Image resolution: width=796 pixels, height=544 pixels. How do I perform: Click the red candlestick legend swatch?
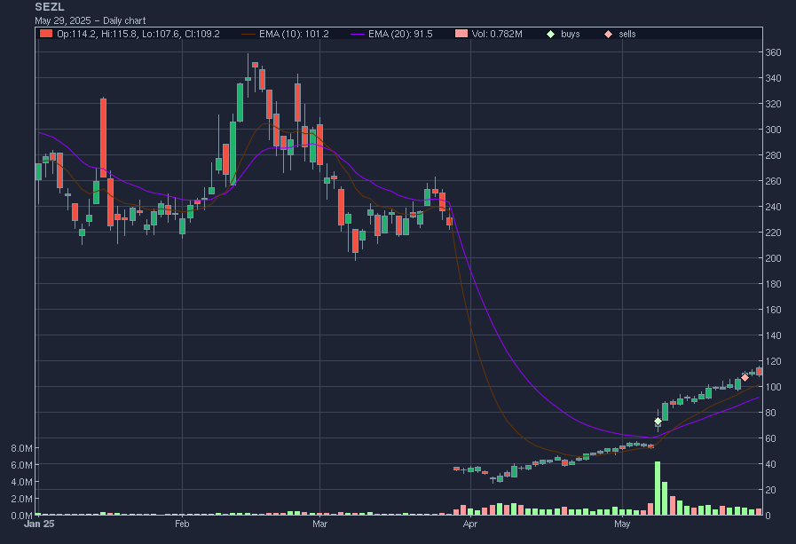46,34
